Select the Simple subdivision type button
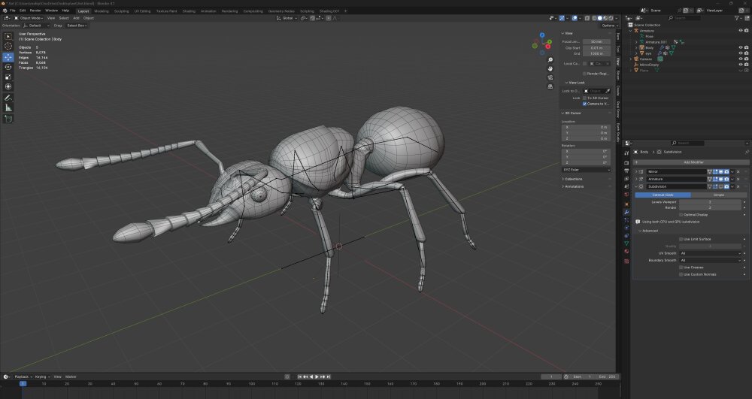Viewport: 752px width, 399px height. click(x=718, y=195)
